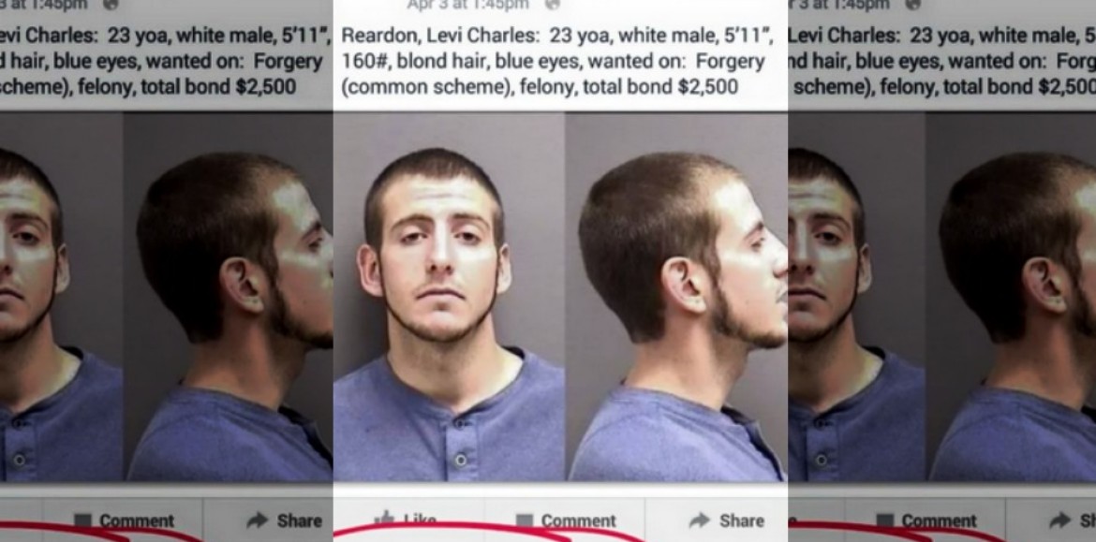Click the Share arrow icon in center post

pos(700,520)
